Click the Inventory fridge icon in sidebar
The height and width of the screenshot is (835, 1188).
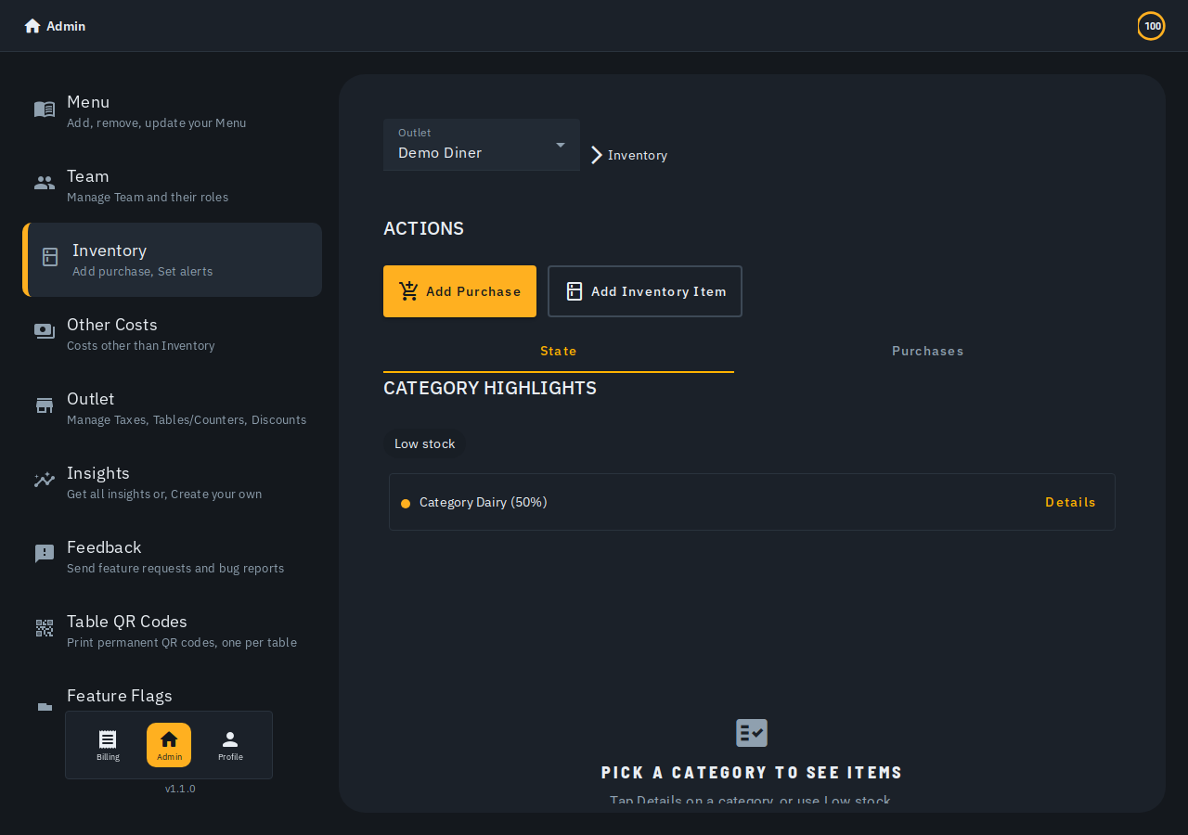pos(50,257)
